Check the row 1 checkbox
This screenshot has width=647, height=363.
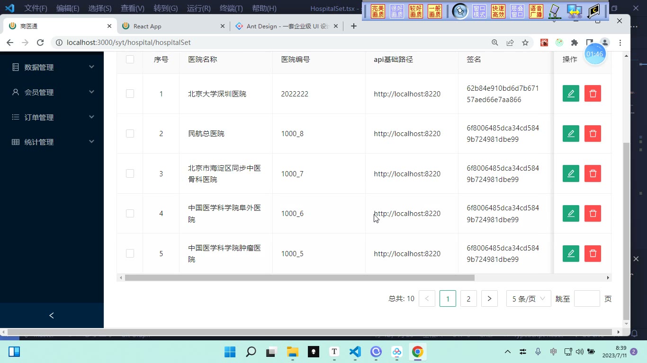[130, 94]
